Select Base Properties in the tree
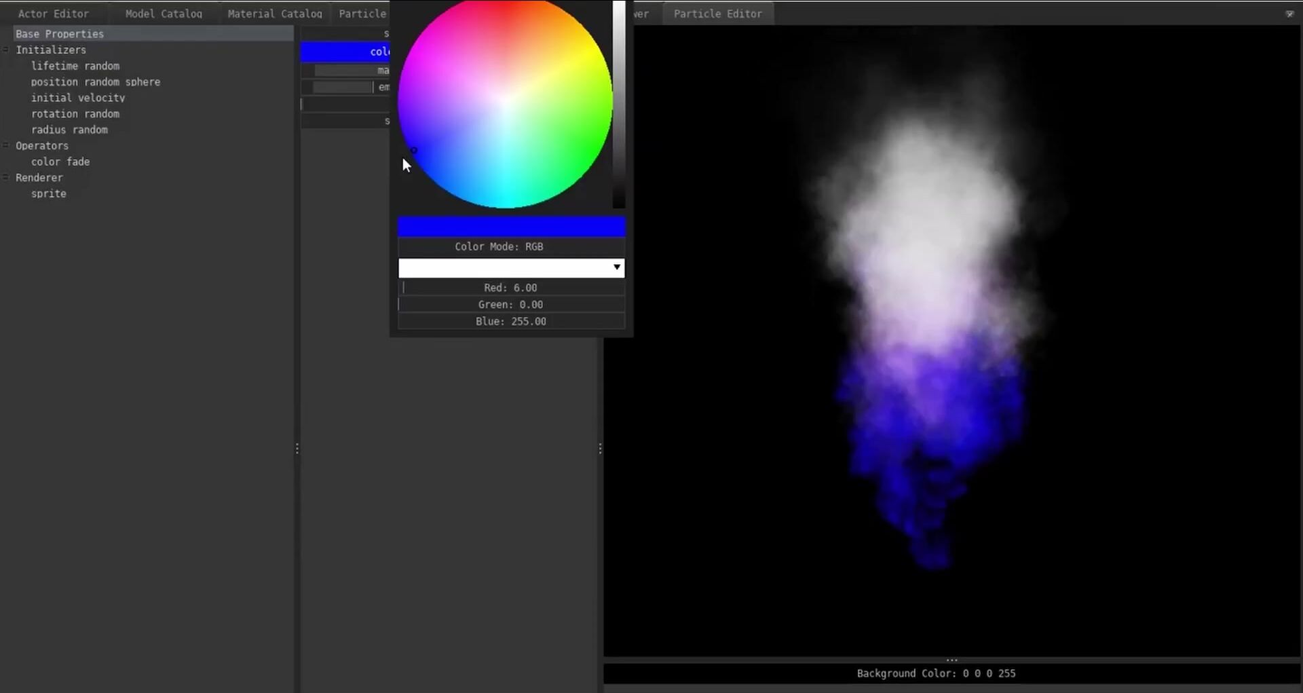 point(60,34)
